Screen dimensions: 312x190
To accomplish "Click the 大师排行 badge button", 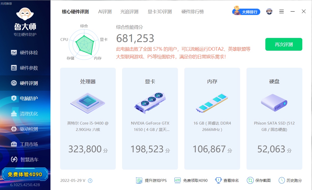I will pyautogui.click(x=246, y=12).
